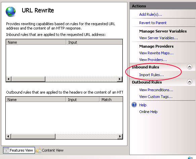Click the URL Rewrite globe icon
The width and height of the screenshot is (196, 159).
pyautogui.click(x=11, y=12)
